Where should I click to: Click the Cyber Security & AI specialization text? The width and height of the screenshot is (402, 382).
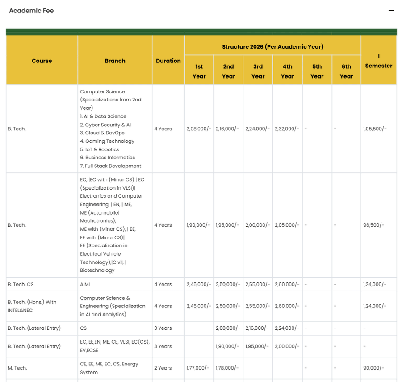[x=106, y=125]
